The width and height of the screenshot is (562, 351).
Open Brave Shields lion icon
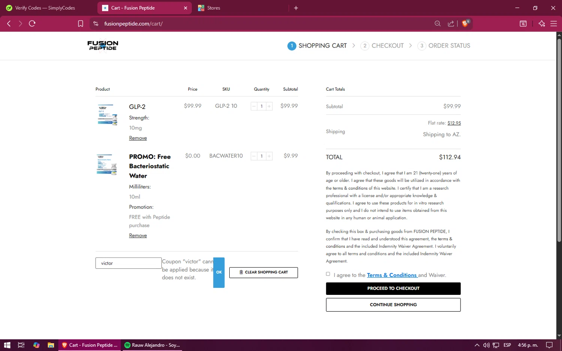coord(465,23)
